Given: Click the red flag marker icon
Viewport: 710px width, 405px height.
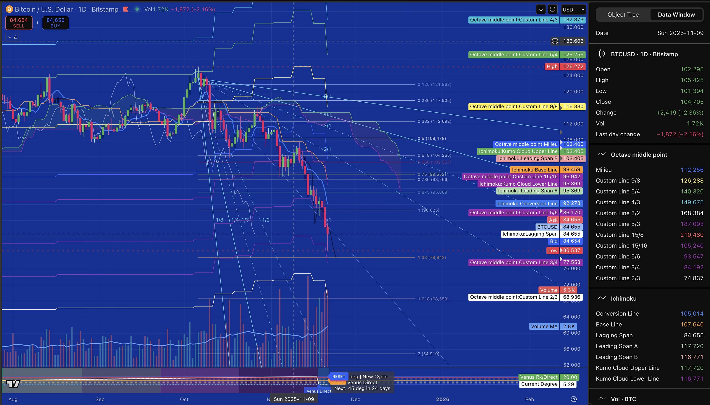Looking at the screenshot, I should 126,9.
